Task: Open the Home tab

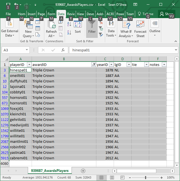Action: click(21, 14)
